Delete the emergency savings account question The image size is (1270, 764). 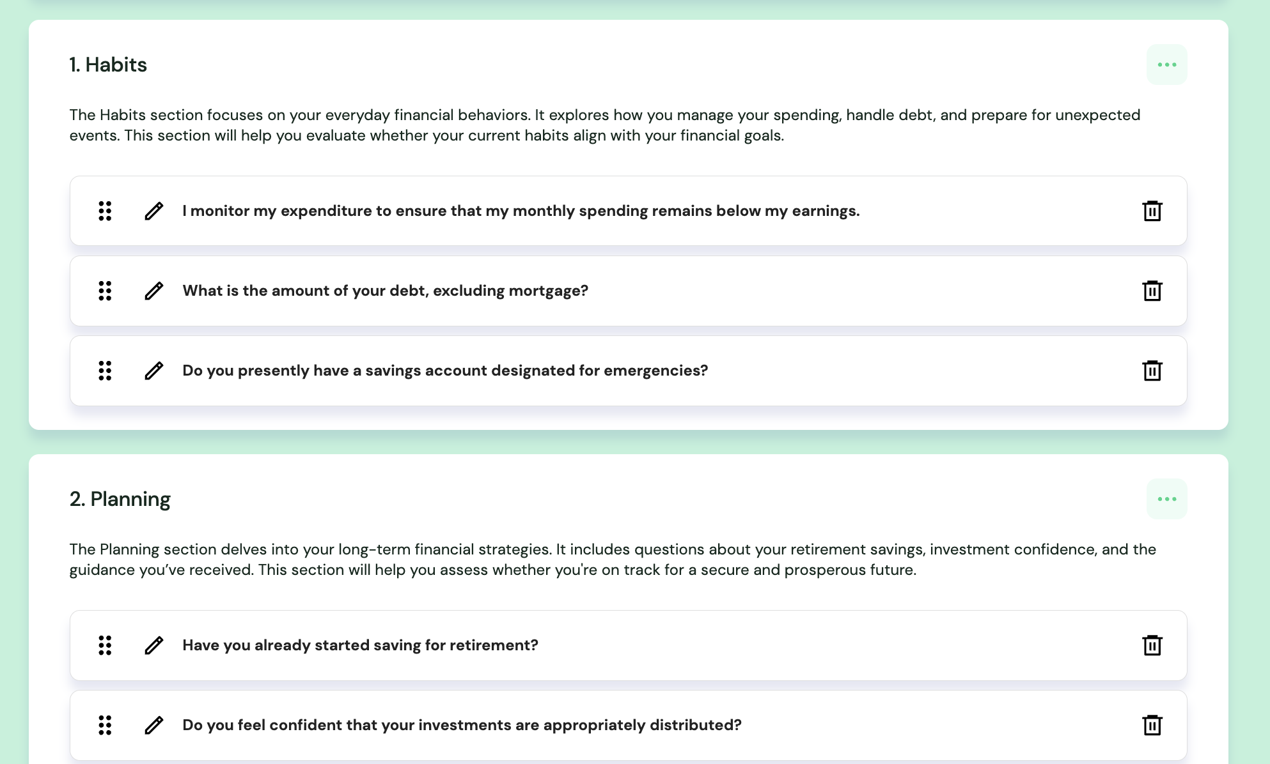(x=1152, y=371)
